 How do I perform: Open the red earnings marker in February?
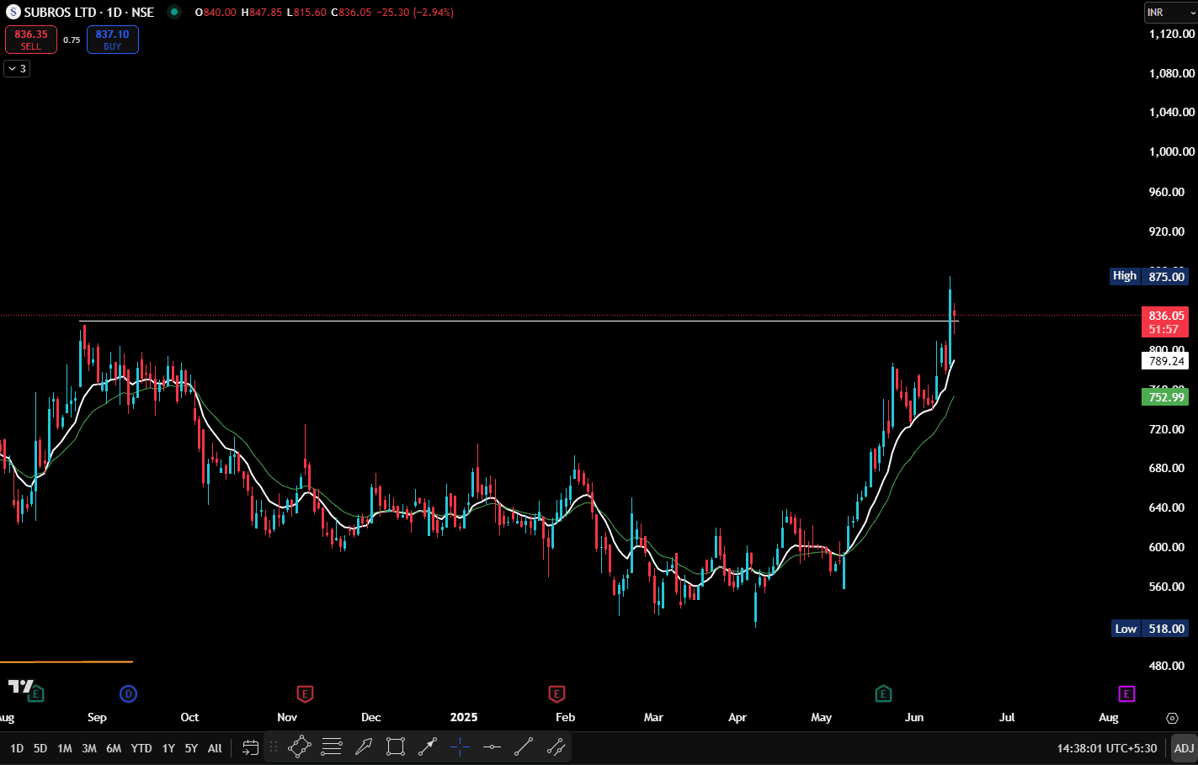(x=556, y=693)
